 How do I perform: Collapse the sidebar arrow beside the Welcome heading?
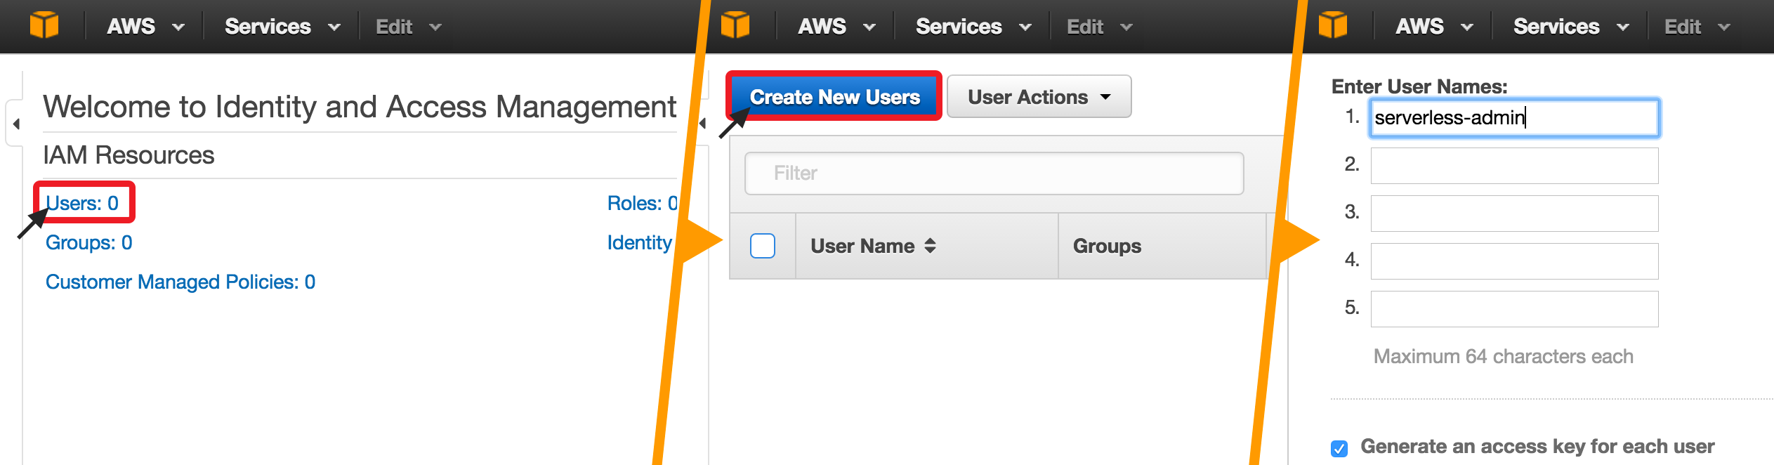click(x=16, y=124)
